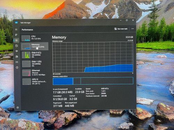Screen dimensions: 174x130
Task: Select the Performance page icon
Action: click(16, 40)
